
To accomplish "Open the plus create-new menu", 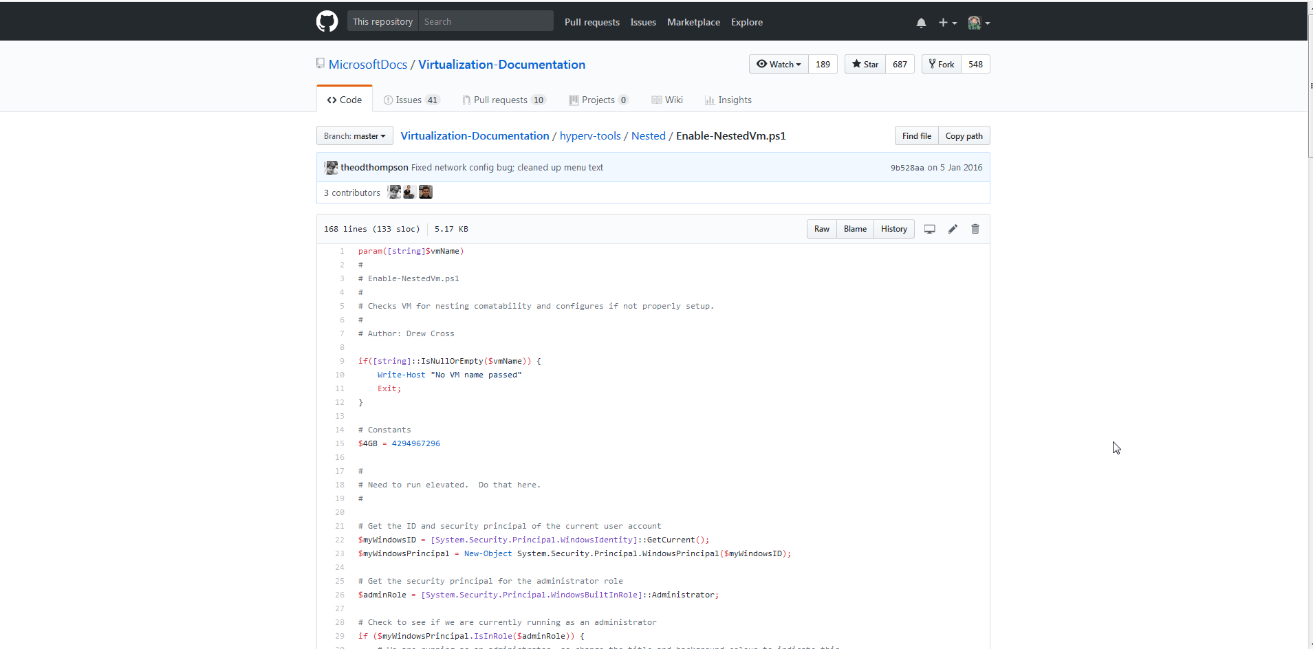I will [x=948, y=23].
